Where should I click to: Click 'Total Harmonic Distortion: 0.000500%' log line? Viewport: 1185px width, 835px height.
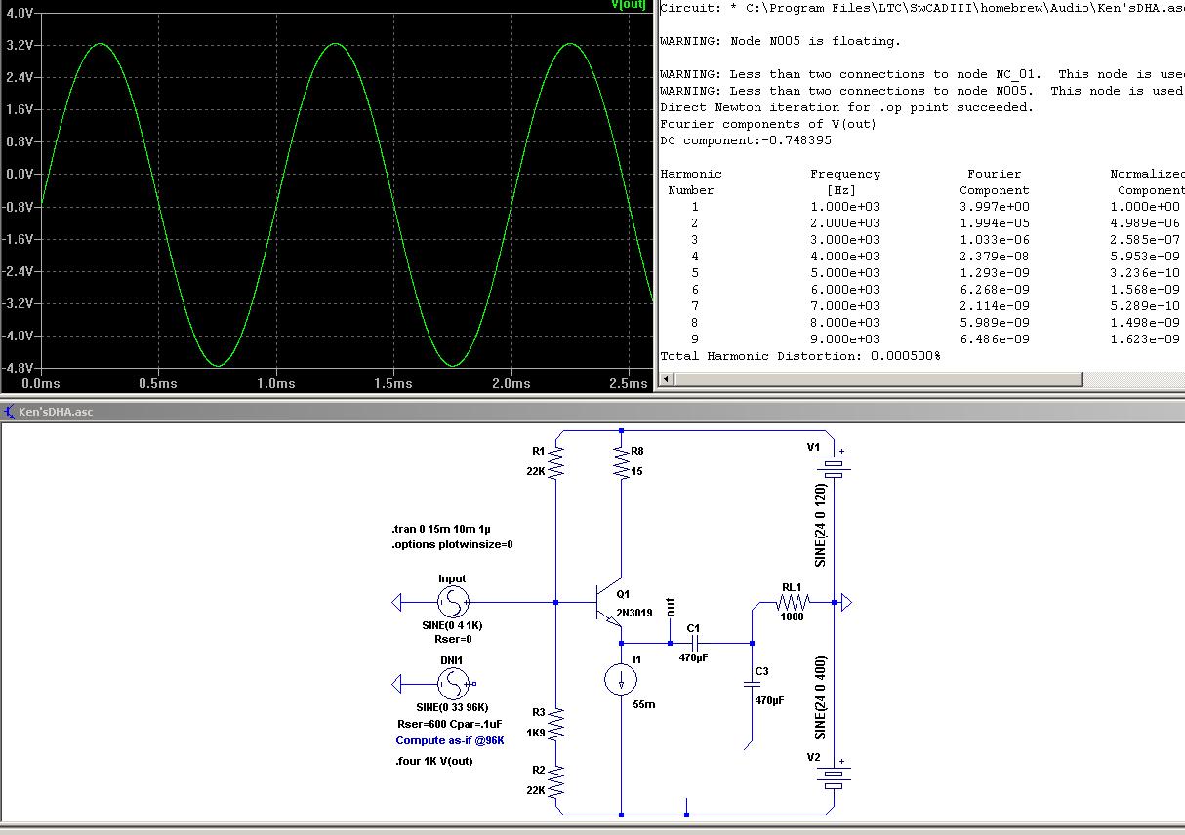(800, 356)
